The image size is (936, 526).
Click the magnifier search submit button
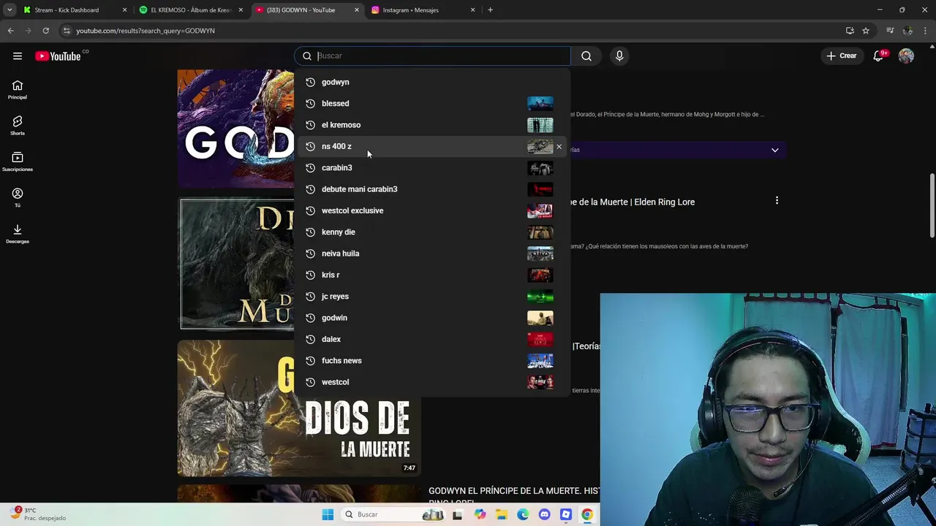(586, 56)
